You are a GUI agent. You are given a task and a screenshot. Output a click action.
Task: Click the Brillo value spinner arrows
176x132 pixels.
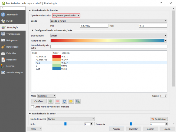coord(92,124)
